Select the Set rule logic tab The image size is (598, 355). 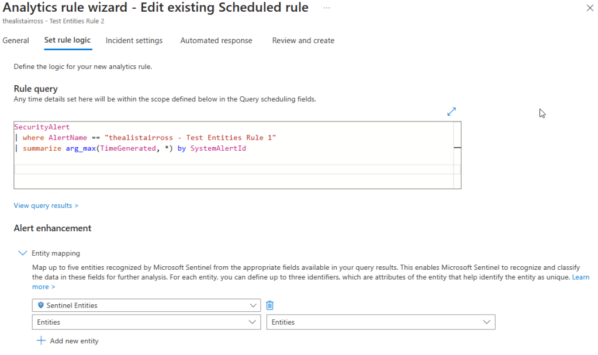tap(67, 41)
